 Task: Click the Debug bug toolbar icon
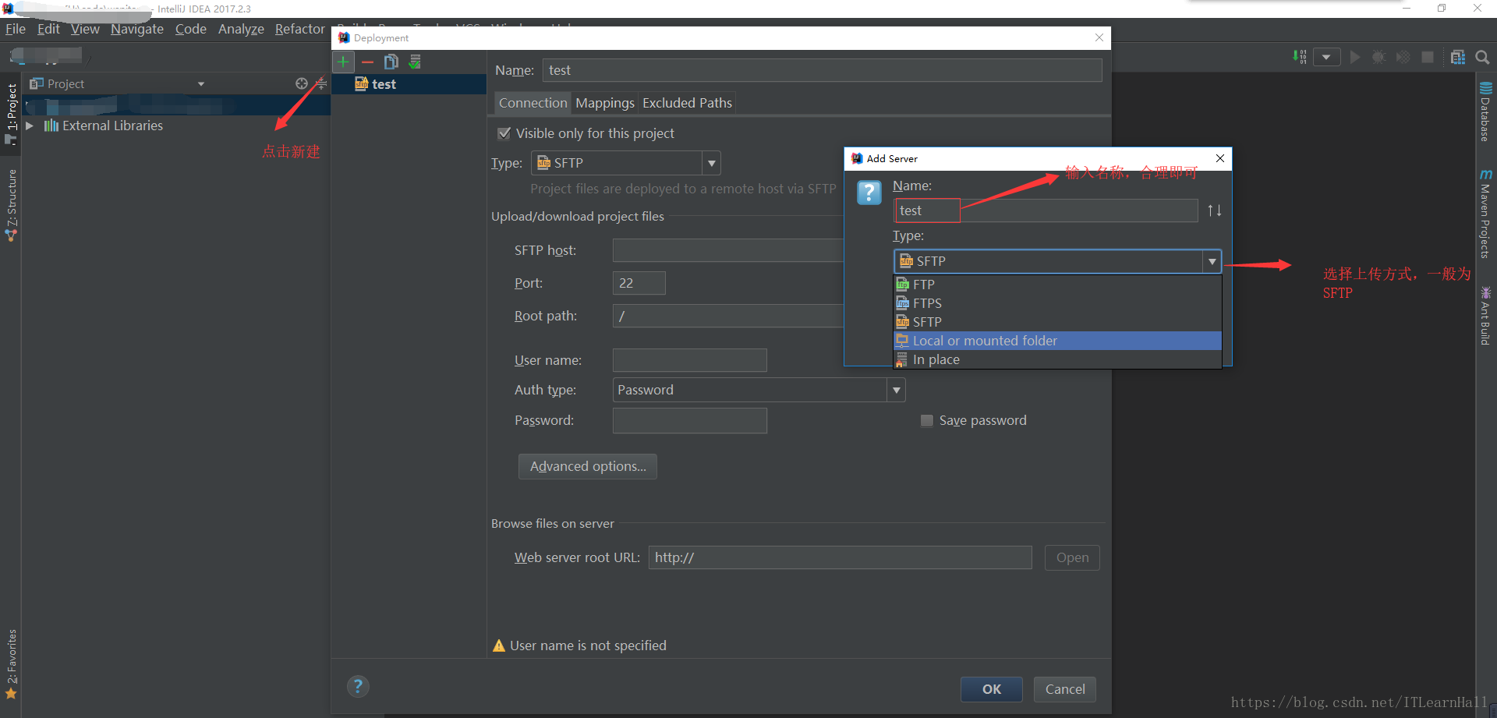1378,58
